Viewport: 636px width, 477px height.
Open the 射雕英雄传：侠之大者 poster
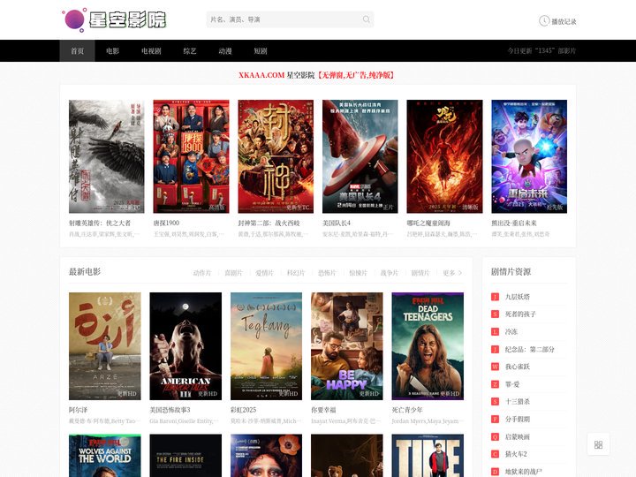[x=106, y=156]
